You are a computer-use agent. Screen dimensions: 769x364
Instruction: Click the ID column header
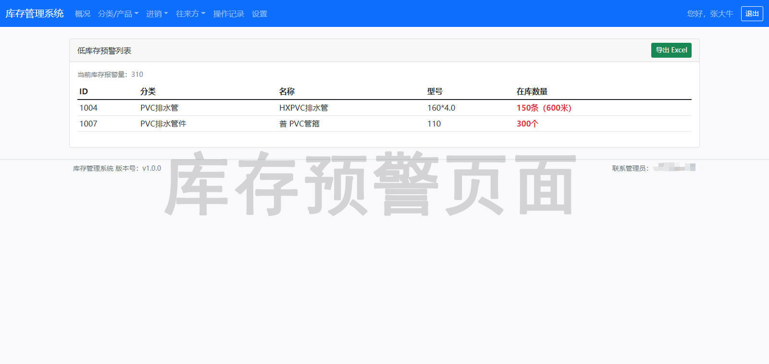pyautogui.click(x=84, y=91)
